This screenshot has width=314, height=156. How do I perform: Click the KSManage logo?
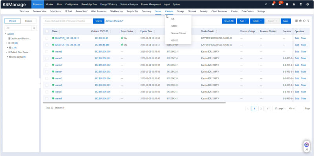click(x=14, y=5)
